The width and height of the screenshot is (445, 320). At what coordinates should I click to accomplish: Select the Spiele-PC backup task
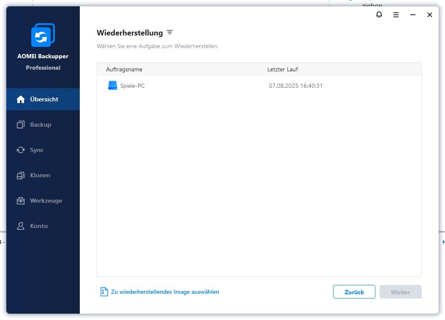point(133,86)
